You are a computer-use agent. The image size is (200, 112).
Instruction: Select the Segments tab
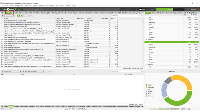(169, 13)
